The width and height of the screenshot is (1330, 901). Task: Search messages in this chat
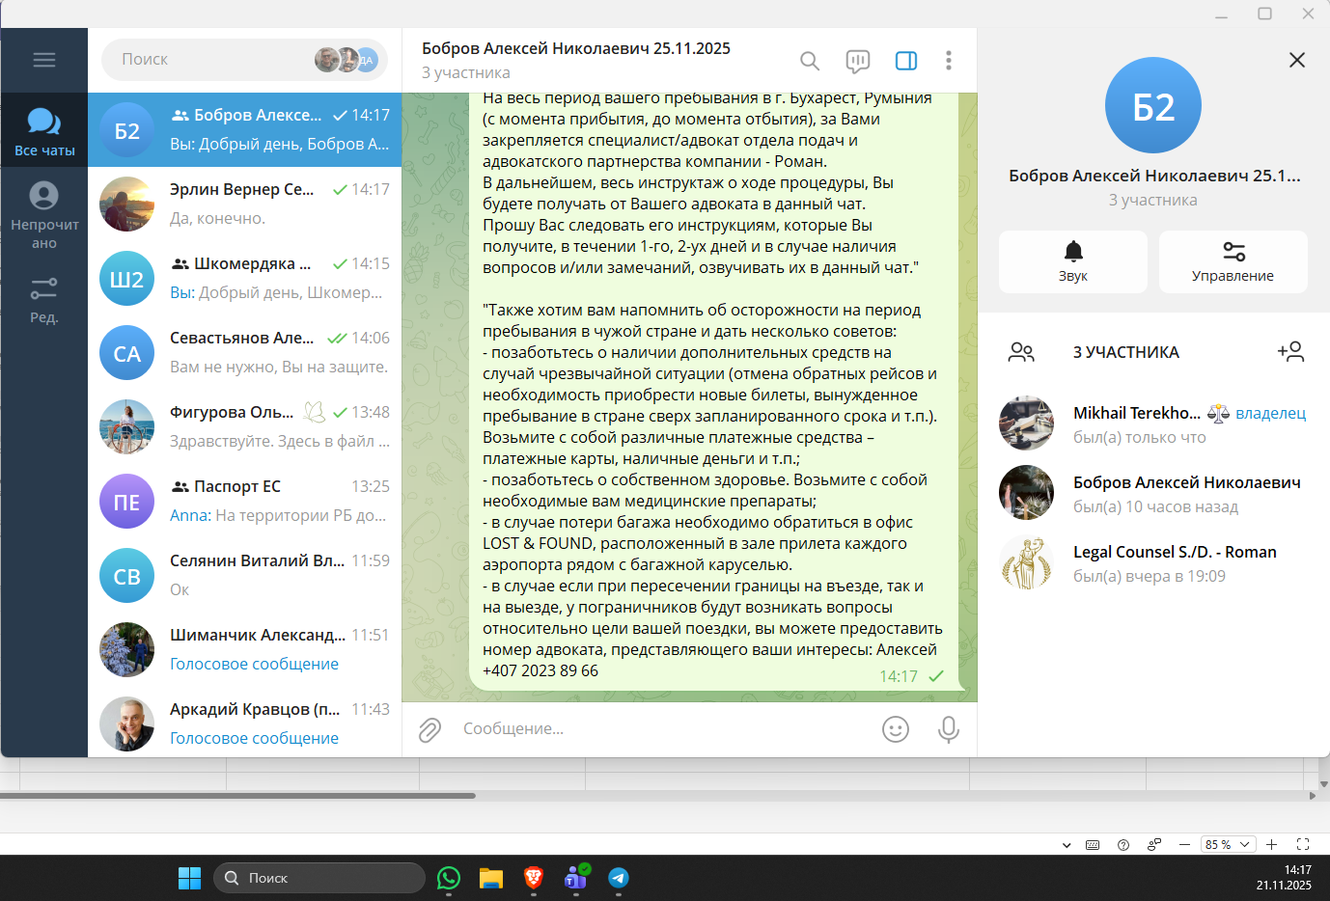(810, 61)
